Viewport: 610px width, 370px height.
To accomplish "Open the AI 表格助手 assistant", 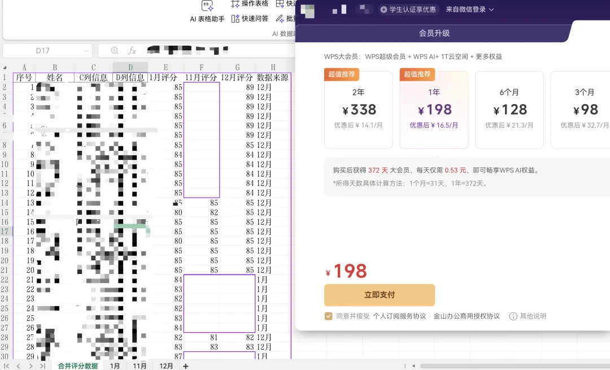I will (x=207, y=12).
